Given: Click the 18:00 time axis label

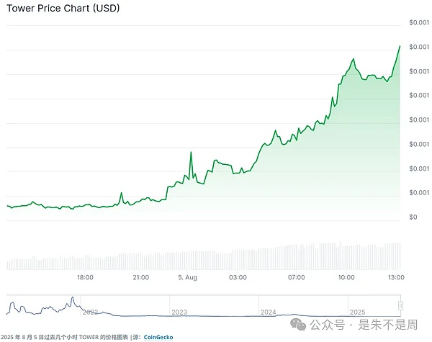Looking at the screenshot, I should click(x=85, y=276).
